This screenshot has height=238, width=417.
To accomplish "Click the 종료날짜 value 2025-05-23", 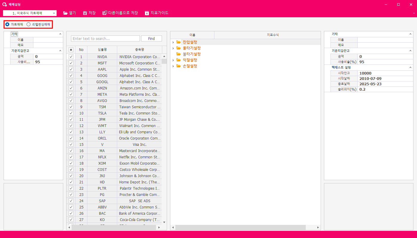I will [x=385, y=84].
